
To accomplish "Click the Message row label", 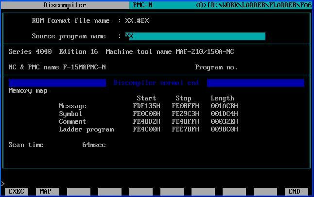I will tap(72, 106).
